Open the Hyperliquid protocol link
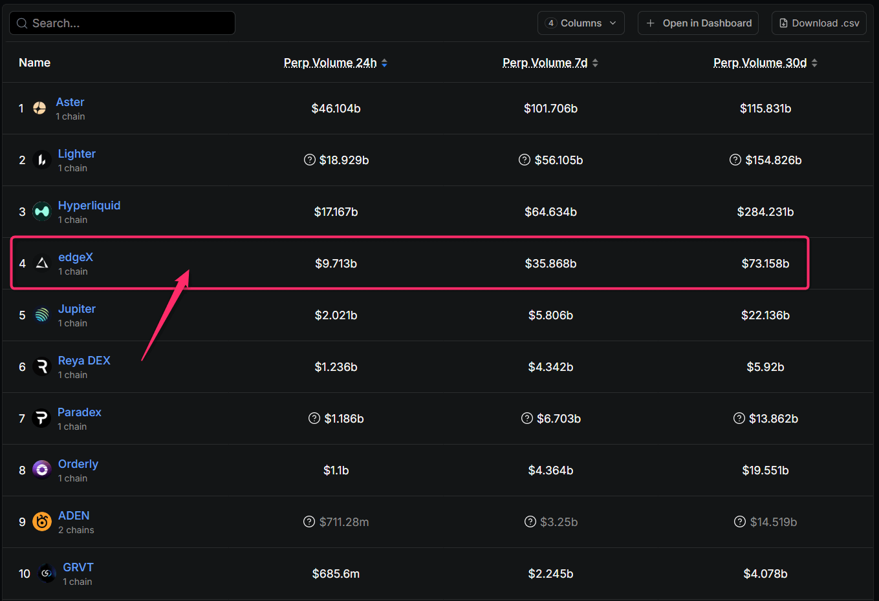This screenshot has height=601, width=879. point(89,206)
